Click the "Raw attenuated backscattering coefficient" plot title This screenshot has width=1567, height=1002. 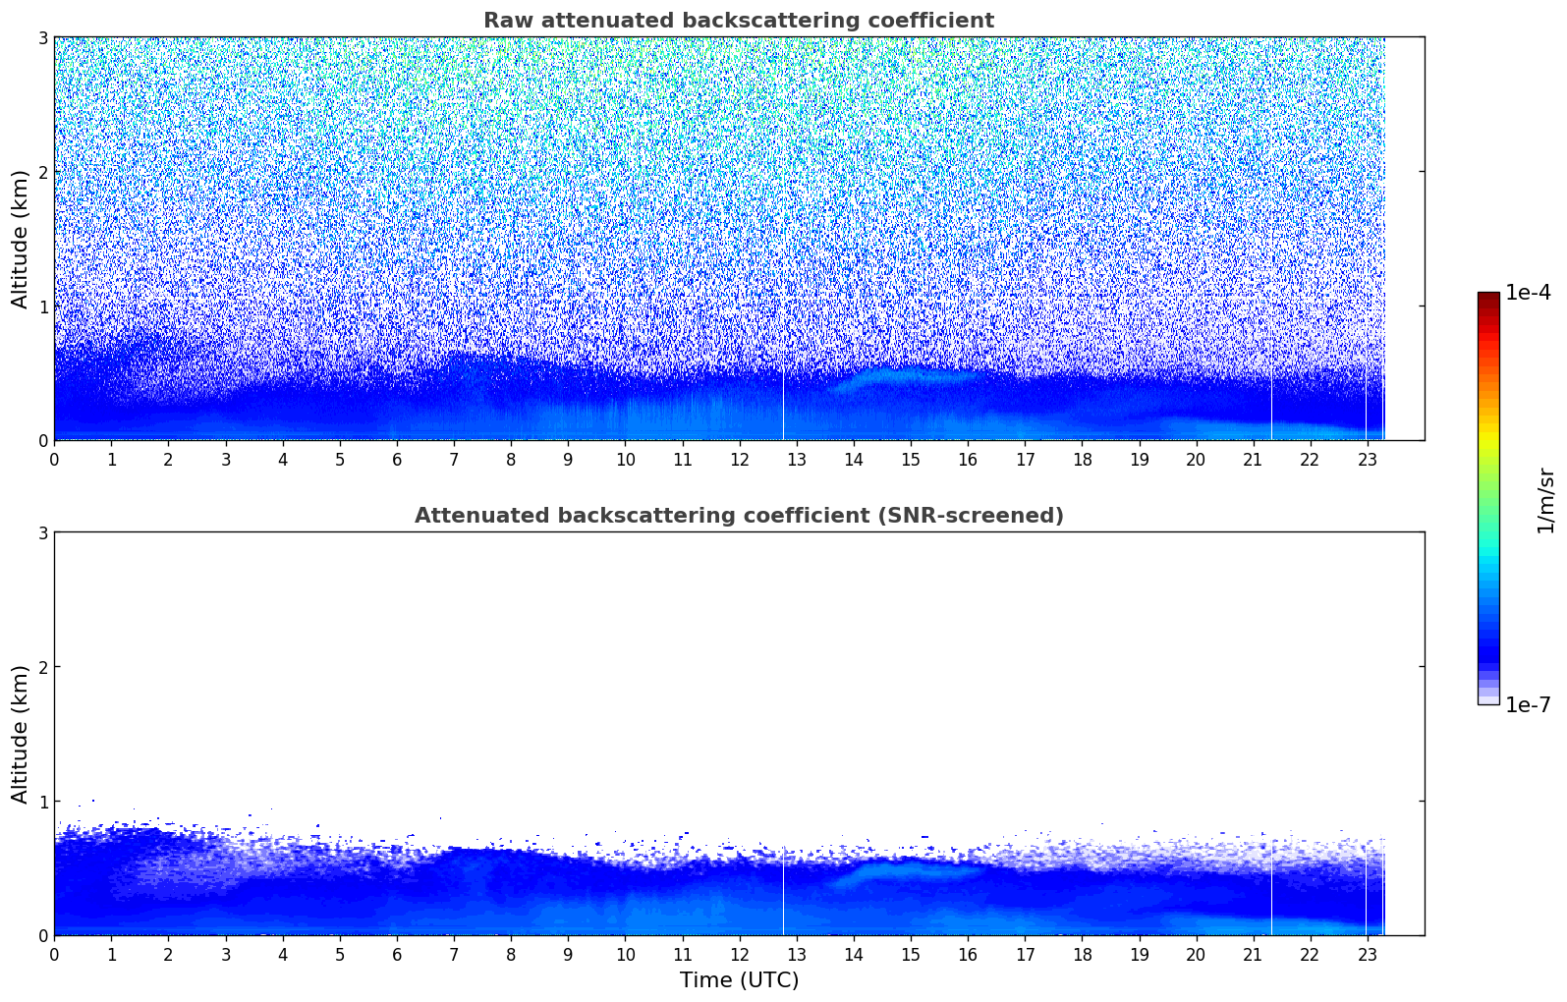click(739, 21)
